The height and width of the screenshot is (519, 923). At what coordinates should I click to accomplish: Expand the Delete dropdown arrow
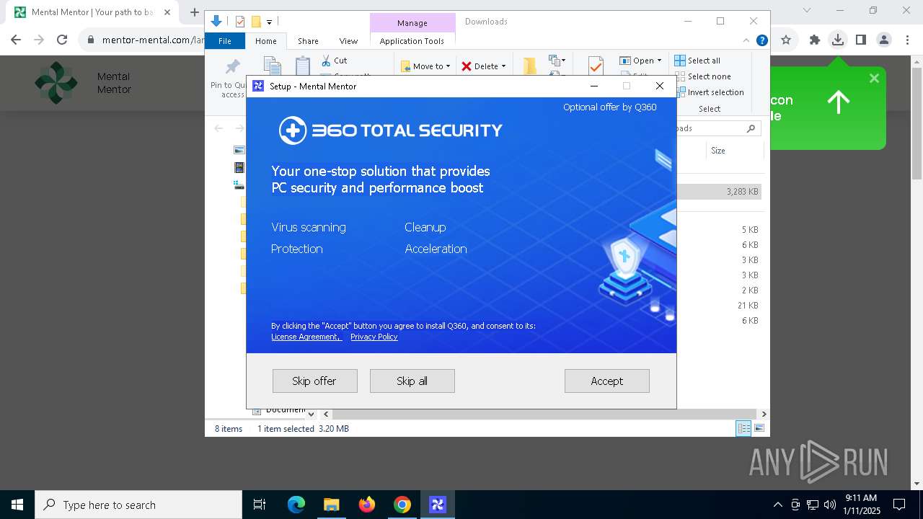[503, 66]
